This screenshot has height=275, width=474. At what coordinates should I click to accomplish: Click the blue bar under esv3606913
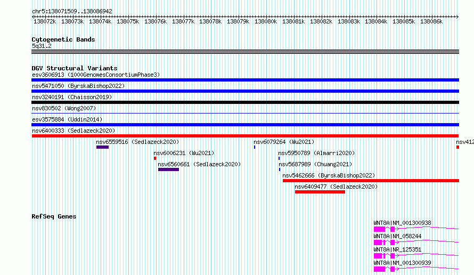click(x=245, y=80)
